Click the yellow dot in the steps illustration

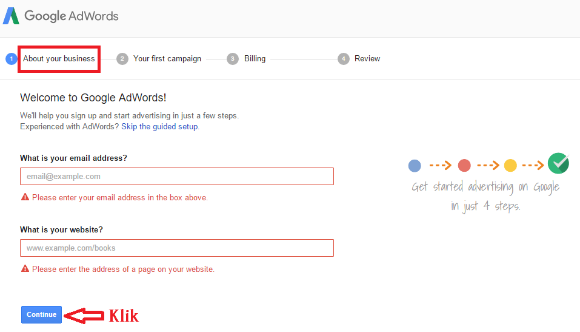[x=510, y=165]
